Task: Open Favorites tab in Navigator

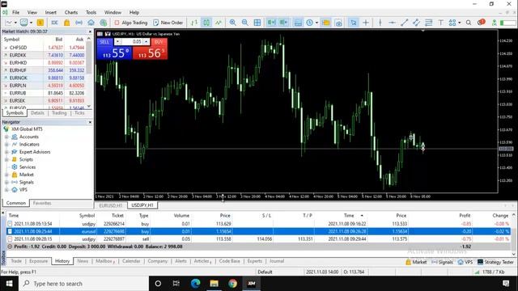Action: (x=42, y=203)
